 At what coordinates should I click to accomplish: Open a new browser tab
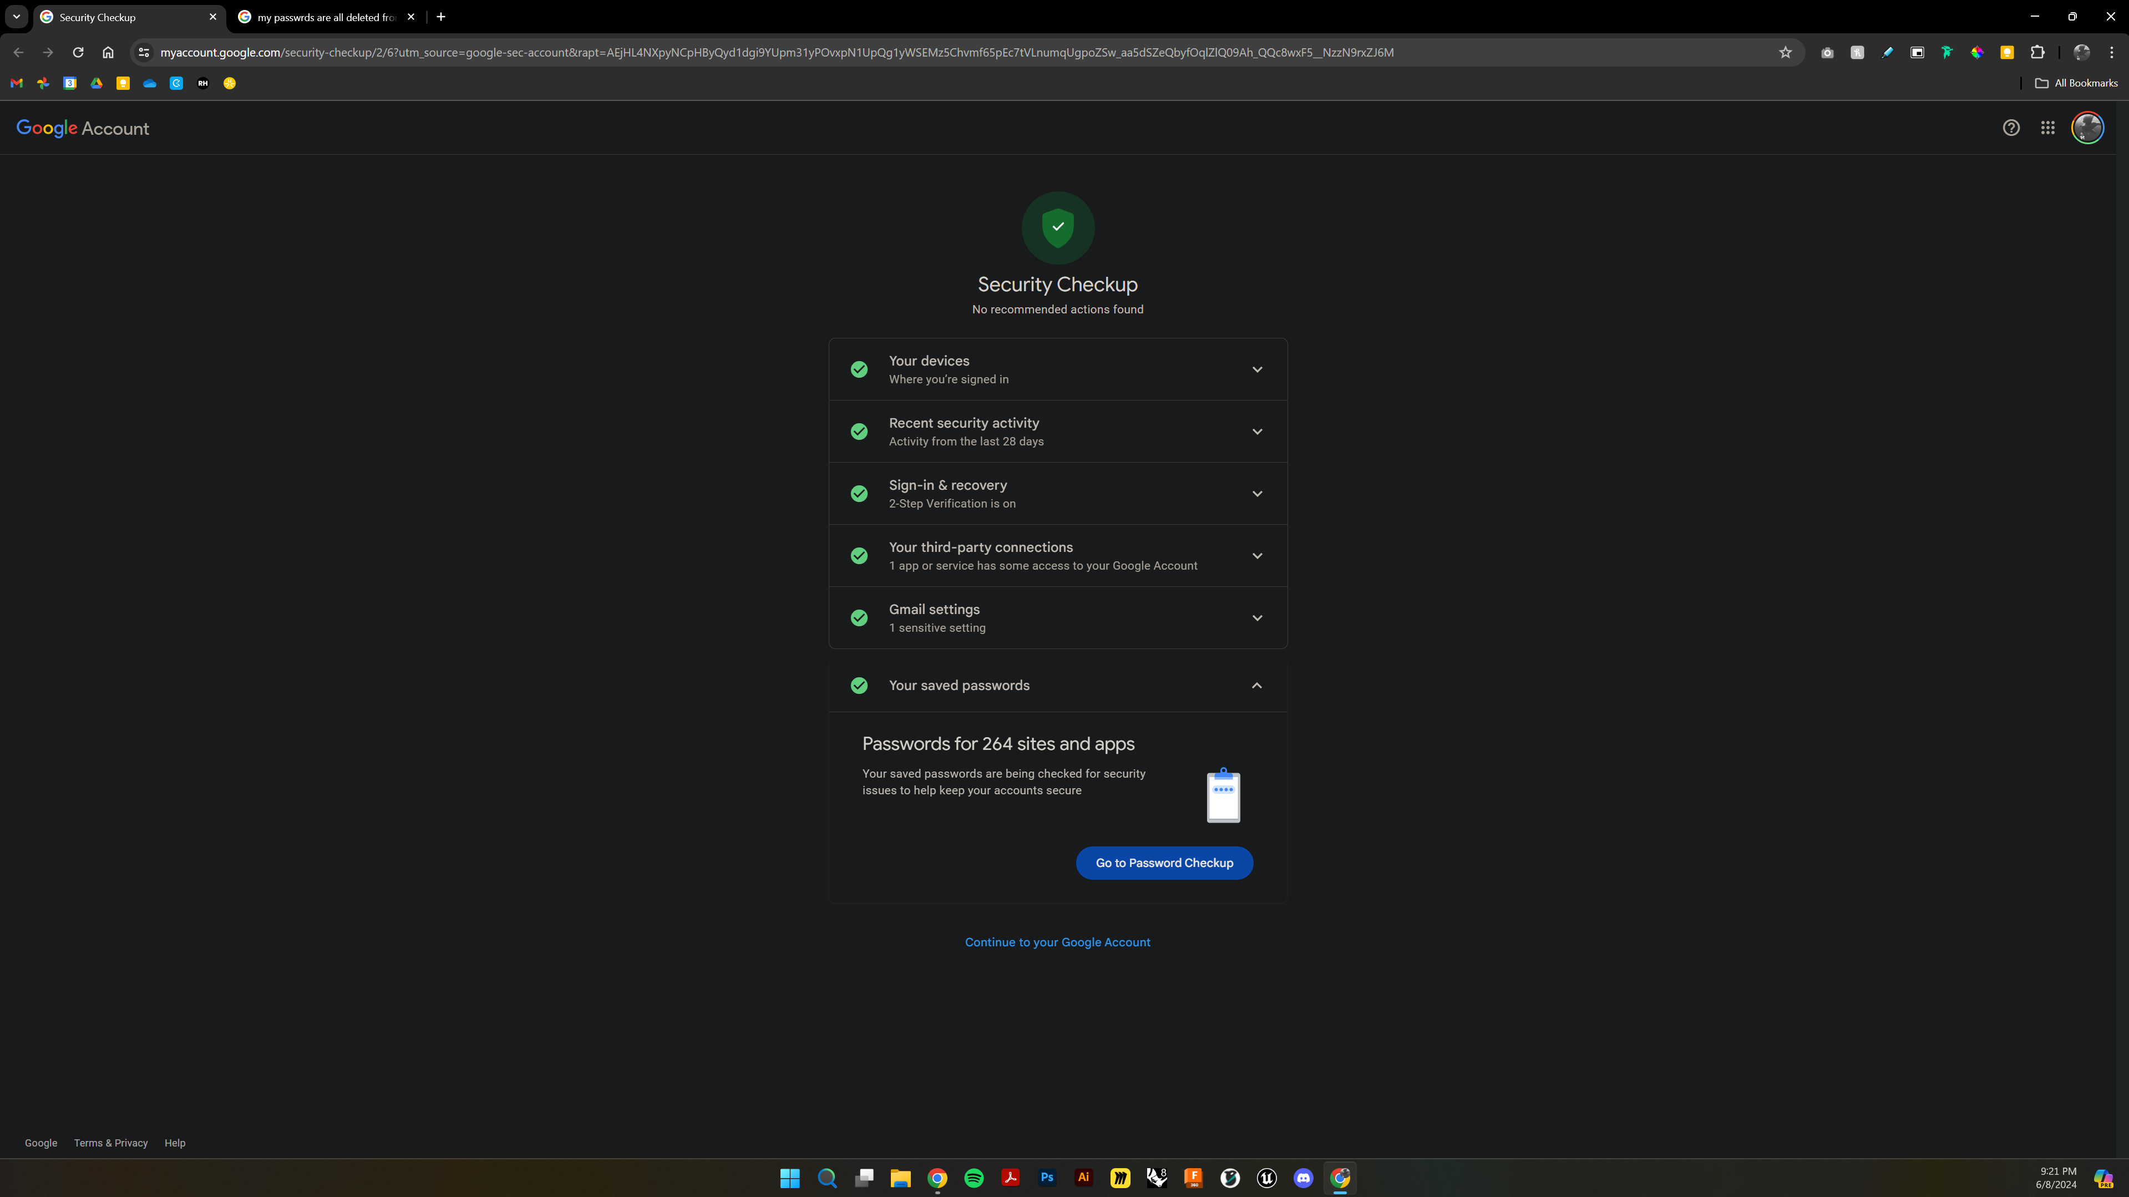pyautogui.click(x=440, y=17)
